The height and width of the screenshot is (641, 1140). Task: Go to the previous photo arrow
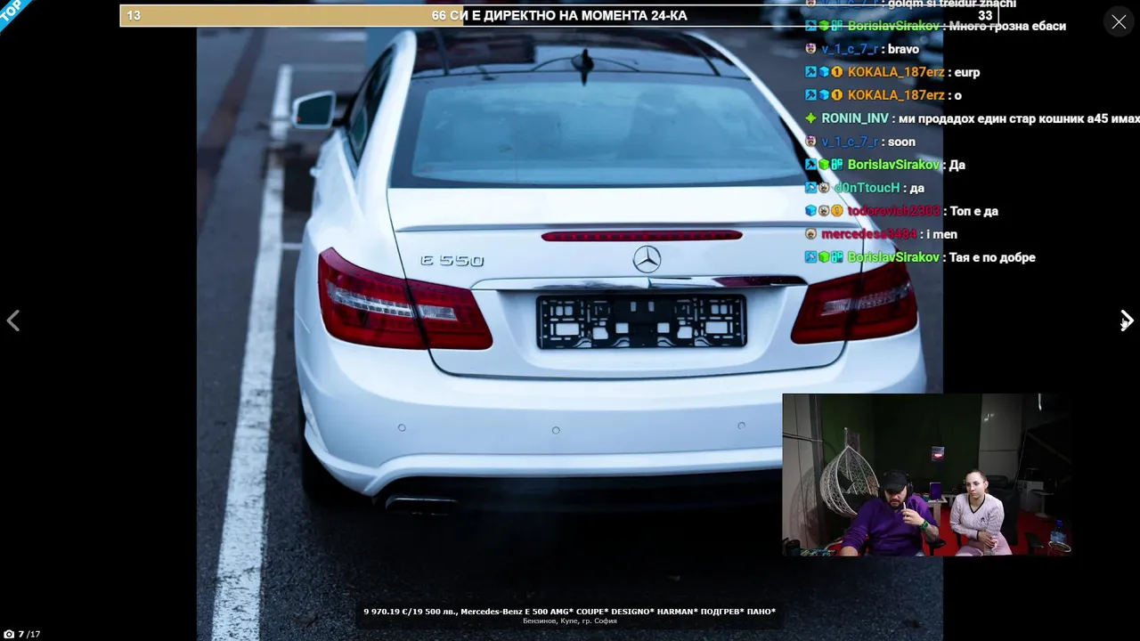pos(12,320)
